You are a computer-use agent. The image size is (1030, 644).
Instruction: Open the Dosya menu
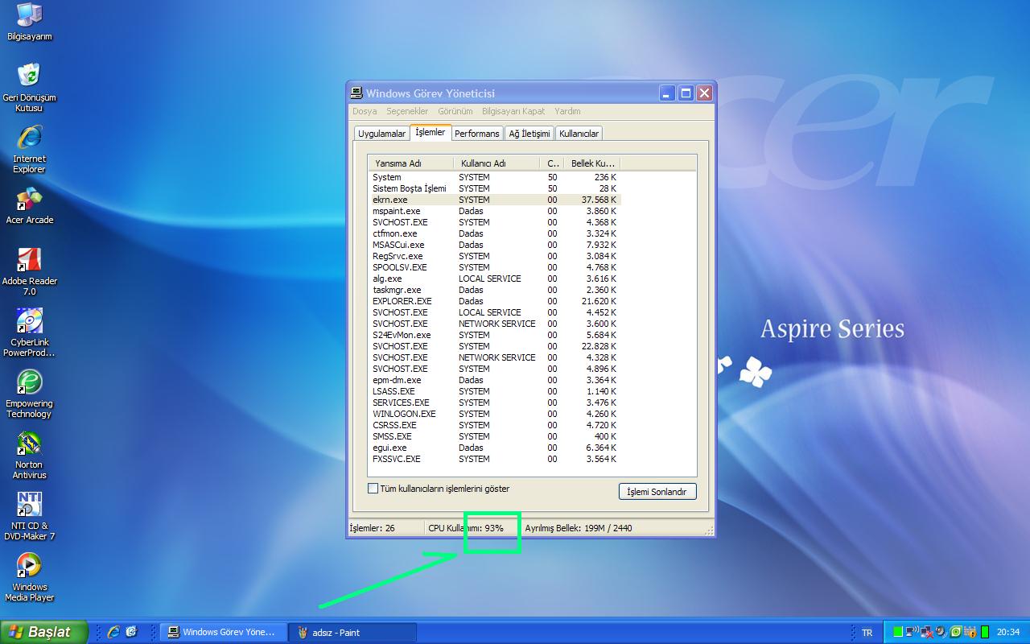365,111
